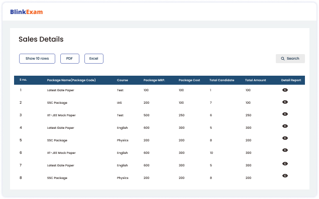Export table as PDF
This screenshot has height=199, width=319.
(70, 59)
